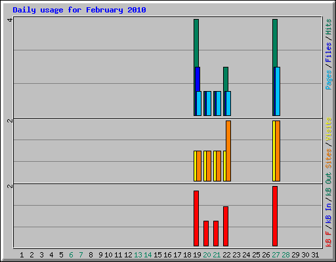Click day label "31" on the x-axis
Viewport: 336px width, 262px height.
pyautogui.click(x=315, y=255)
